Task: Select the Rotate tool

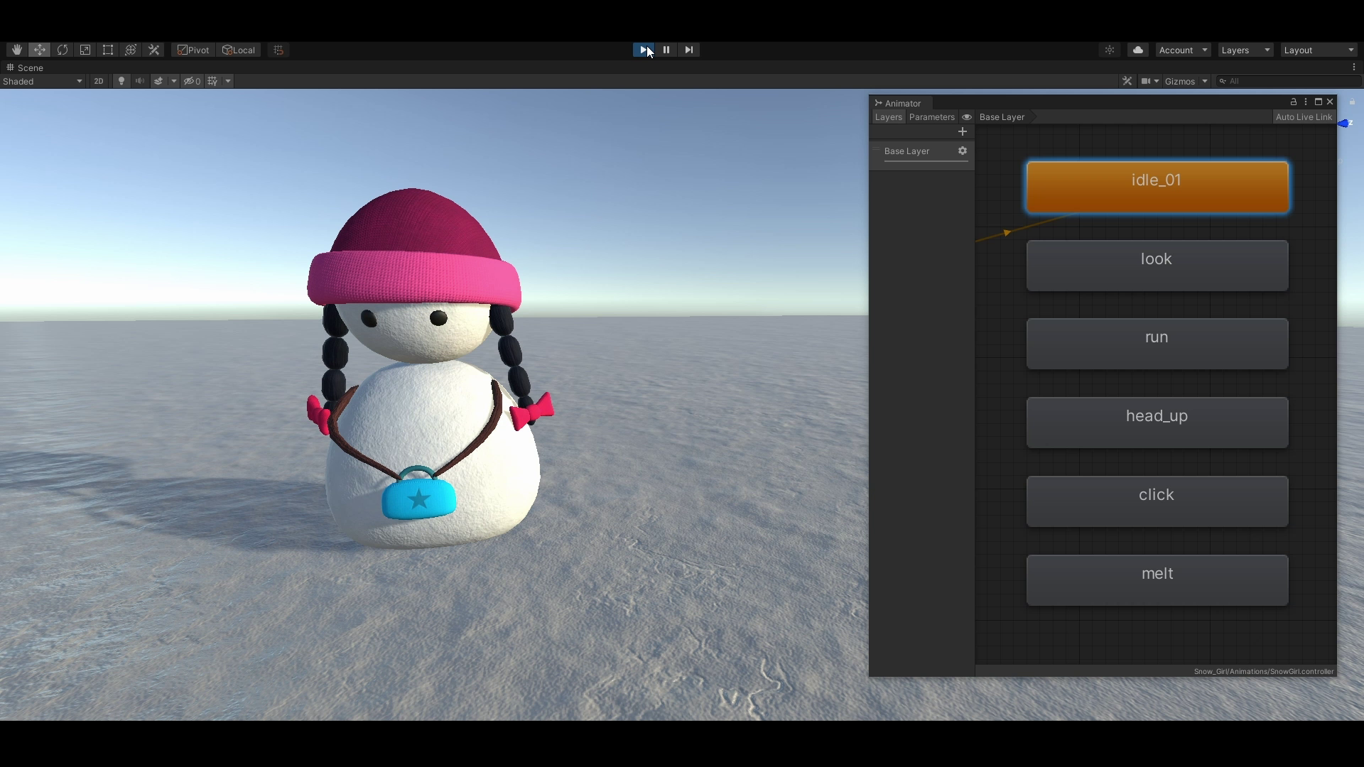Action: point(63,50)
